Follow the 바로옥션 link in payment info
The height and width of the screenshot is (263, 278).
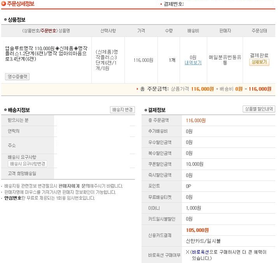pos(200,252)
